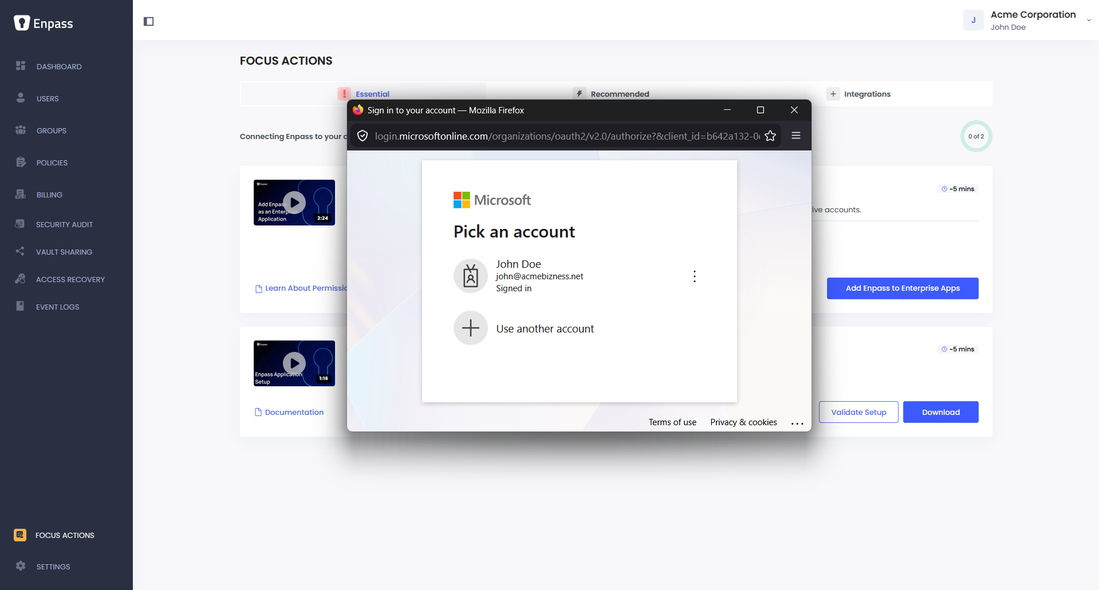Click the document icon beside Learn About Permissions

tap(259, 288)
